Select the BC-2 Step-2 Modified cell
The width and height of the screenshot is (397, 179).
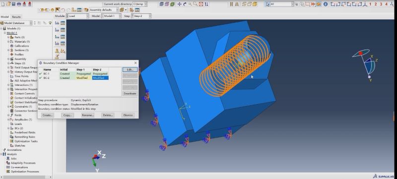[x=100, y=78]
